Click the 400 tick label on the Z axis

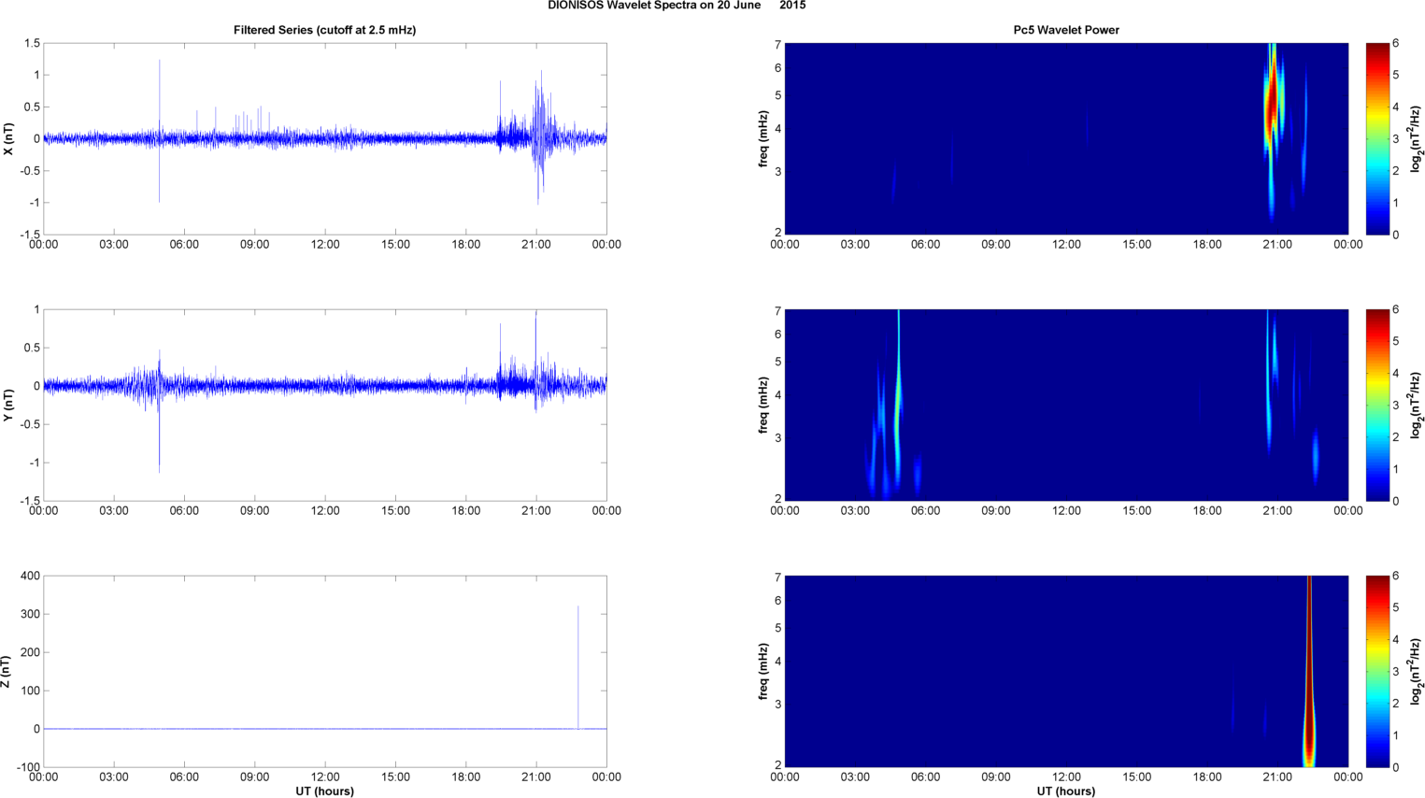(x=30, y=576)
